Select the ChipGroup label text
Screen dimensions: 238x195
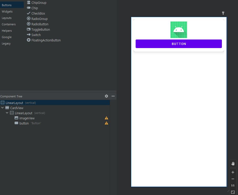39,3
